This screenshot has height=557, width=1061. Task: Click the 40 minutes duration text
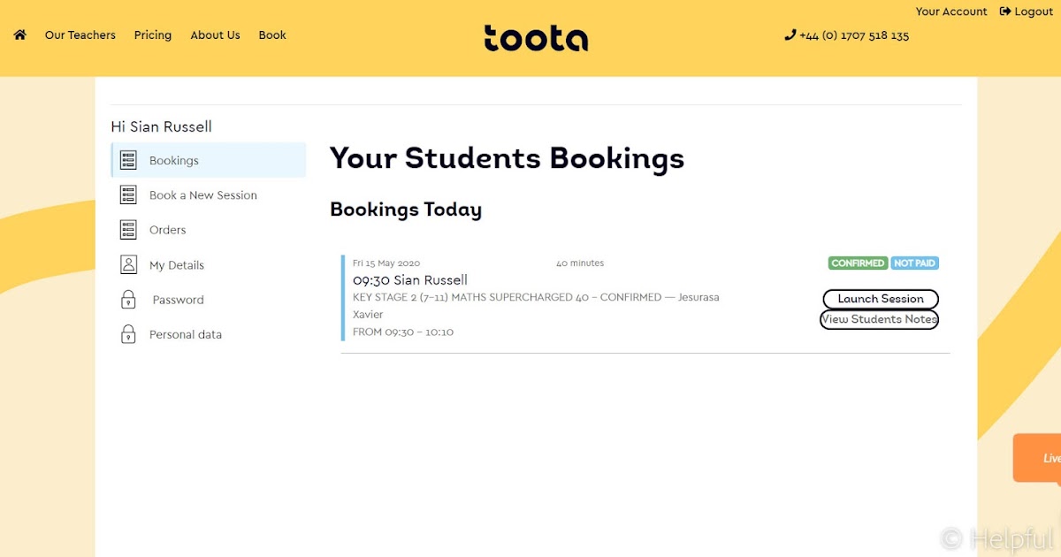(x=580, y=263)
